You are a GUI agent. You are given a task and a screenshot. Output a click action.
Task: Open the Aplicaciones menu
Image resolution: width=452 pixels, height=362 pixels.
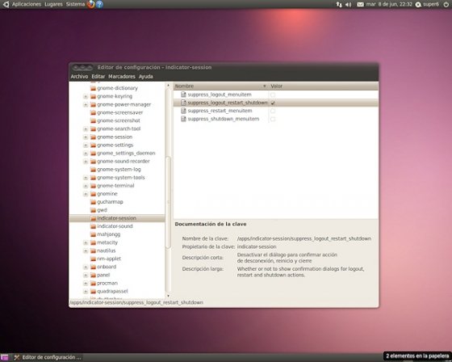point(27,4)
